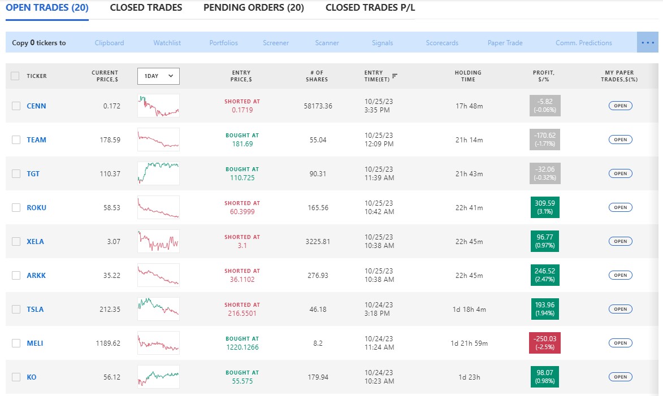Screen dimensions: 663x396
Task: Open the ROKU ticker link
Action: click(36, 207)
